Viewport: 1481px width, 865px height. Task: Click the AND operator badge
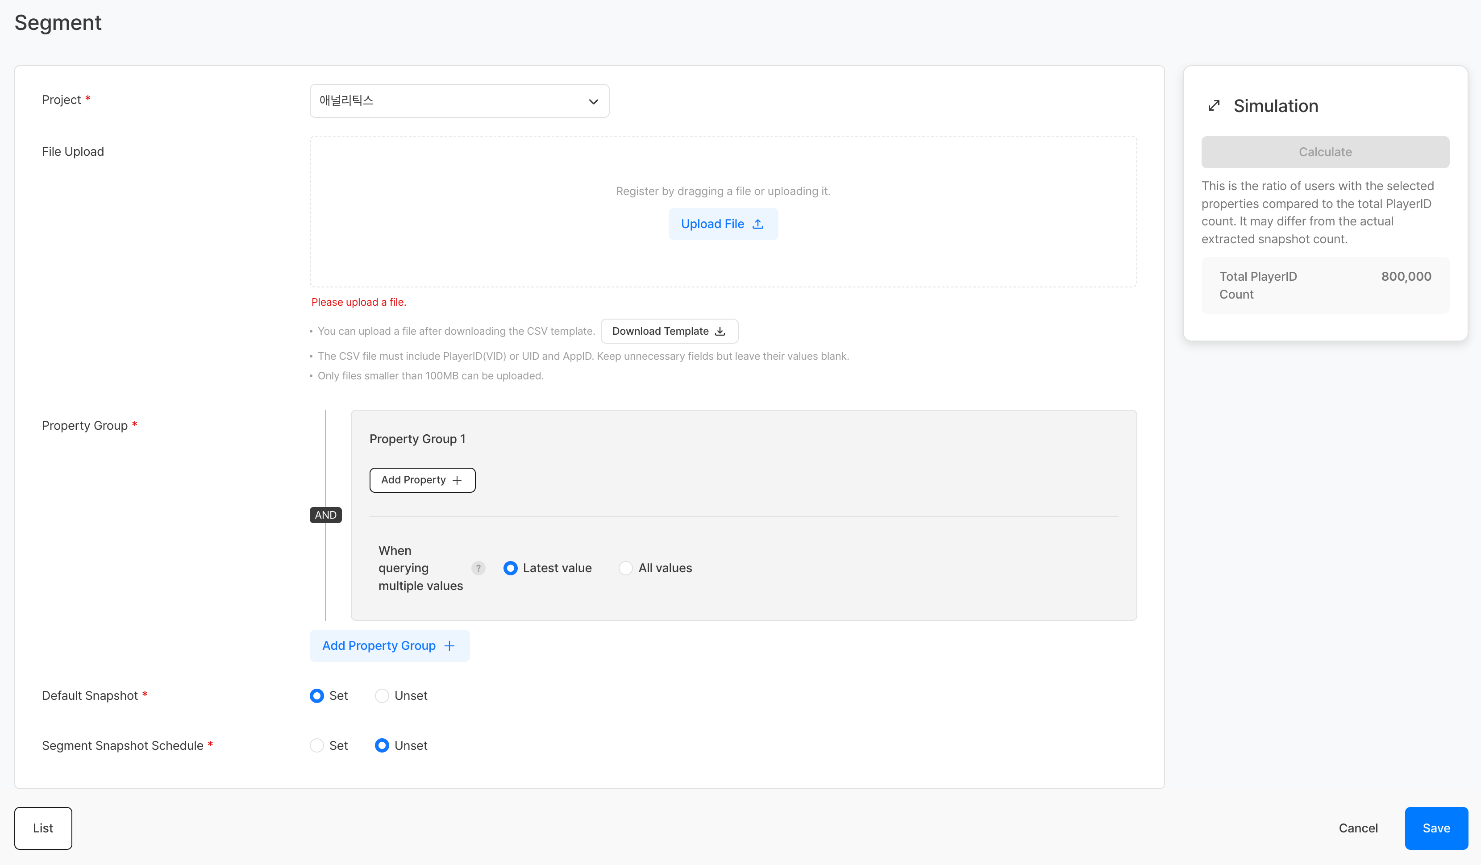click(x=325, y=515)
